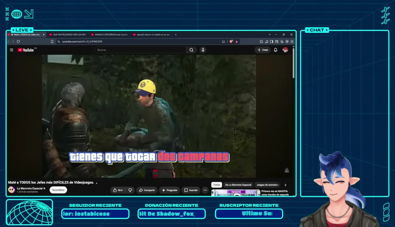
Task: Click the video title 'Maté a TODOS los Jefes'
Action: pyautogui.click(x=51, y=183)
